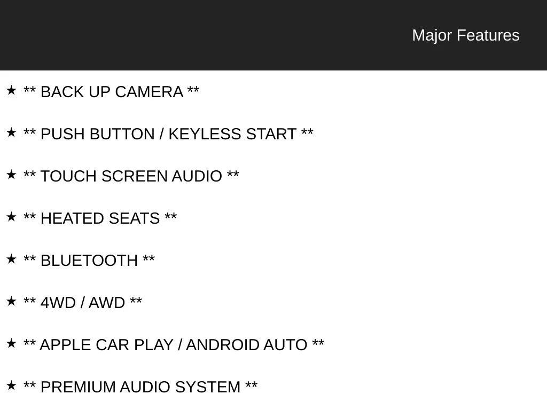Click the word KEYLESS START in list

[x=233, y=134]
